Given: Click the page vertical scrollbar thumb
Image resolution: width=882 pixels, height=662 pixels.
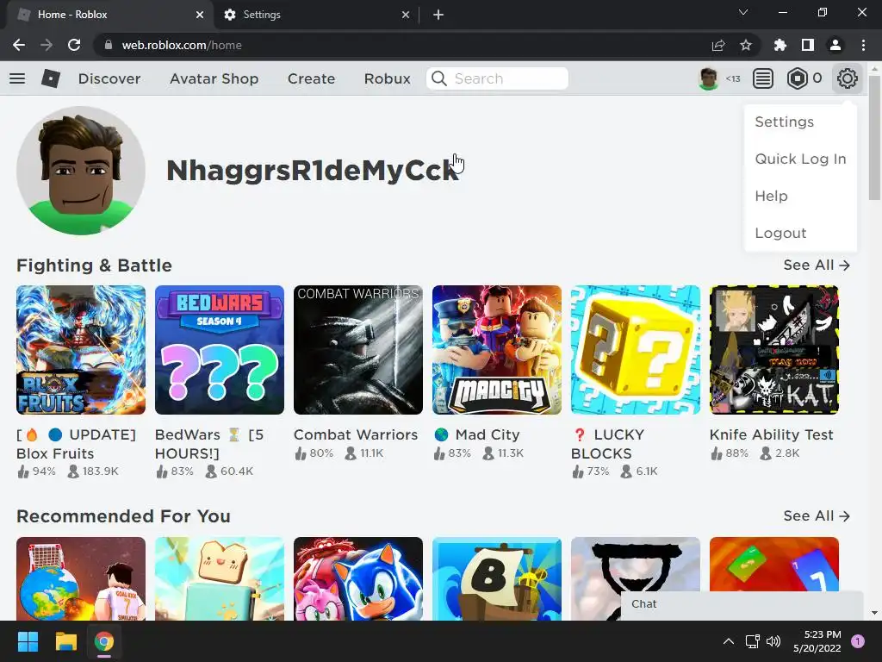Looking at the screenshot, I should [x=874, y=138].
